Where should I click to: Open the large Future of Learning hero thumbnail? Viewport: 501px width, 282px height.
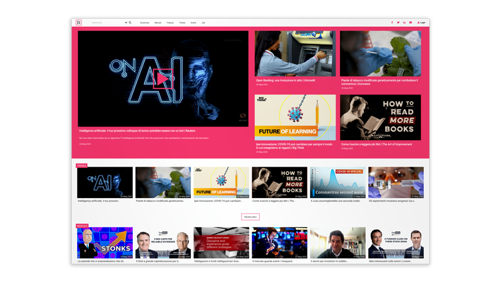[295, 117]
